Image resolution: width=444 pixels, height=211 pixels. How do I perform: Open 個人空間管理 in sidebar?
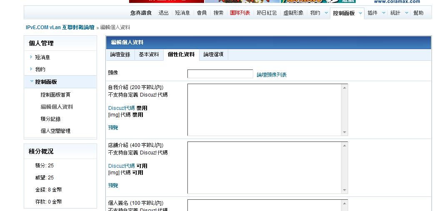click(x=55, y=131)
